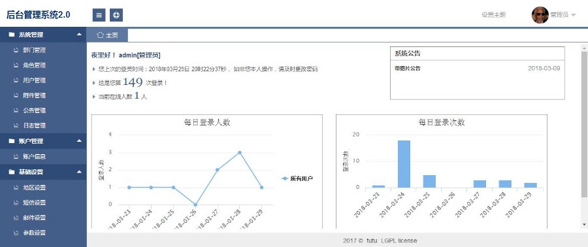The image size is (588, 247).
Task: Switch to the 主页 tab
Action: point(107,35)
